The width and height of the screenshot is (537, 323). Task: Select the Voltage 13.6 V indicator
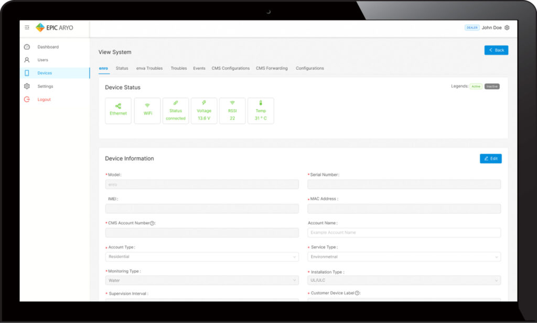[x=204, y=111]
